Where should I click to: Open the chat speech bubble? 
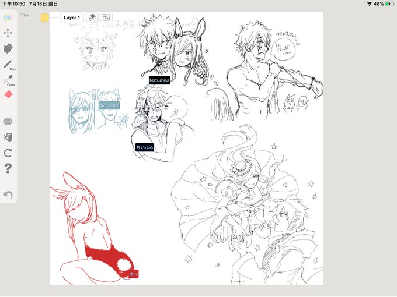tap(8, 122)
